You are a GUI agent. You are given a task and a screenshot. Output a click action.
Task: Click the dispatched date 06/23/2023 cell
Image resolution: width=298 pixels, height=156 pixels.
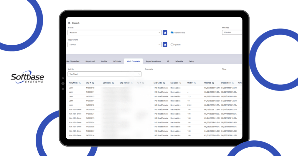tap(229, 135)
